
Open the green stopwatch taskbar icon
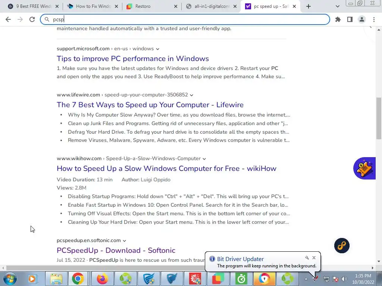point(241,279)
